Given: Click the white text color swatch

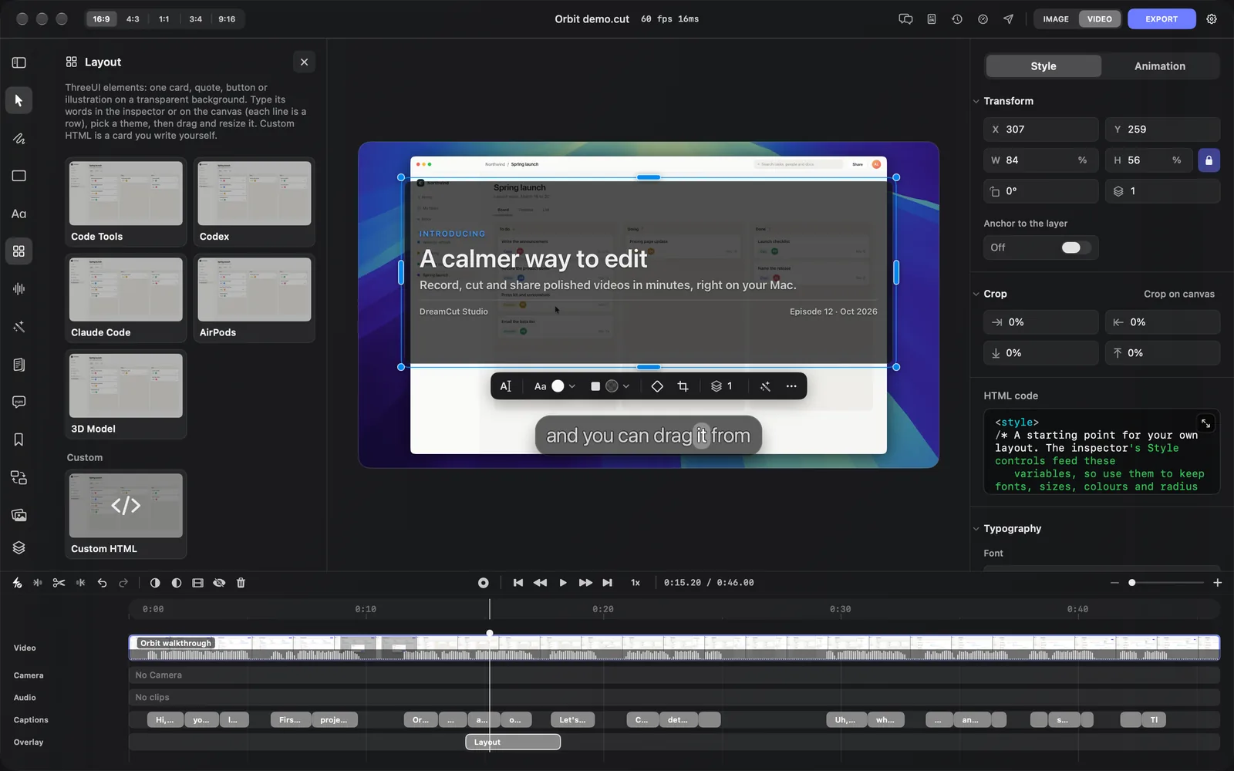Looking at the screenshot, I should [558, 386].
